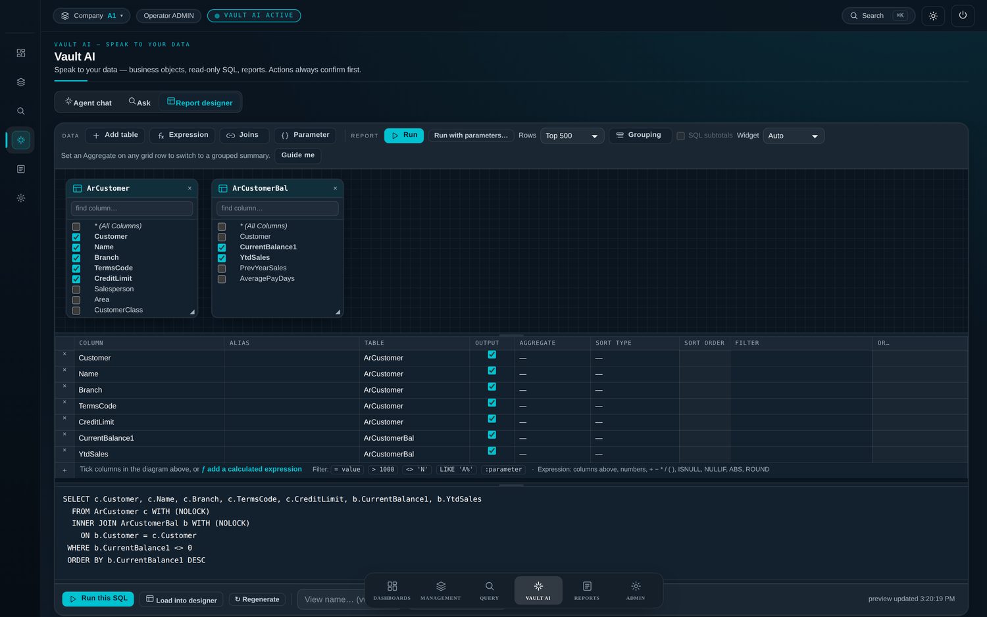
Task: Focus ArCustomer find column field
Action: pyautogui.click(x=132, y=209)
